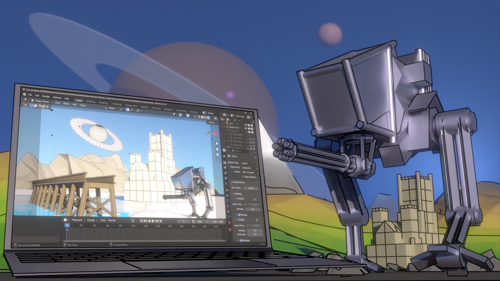Click lock camera to view icon
This screenshot has width=500, height=281.
click(218, 160)
